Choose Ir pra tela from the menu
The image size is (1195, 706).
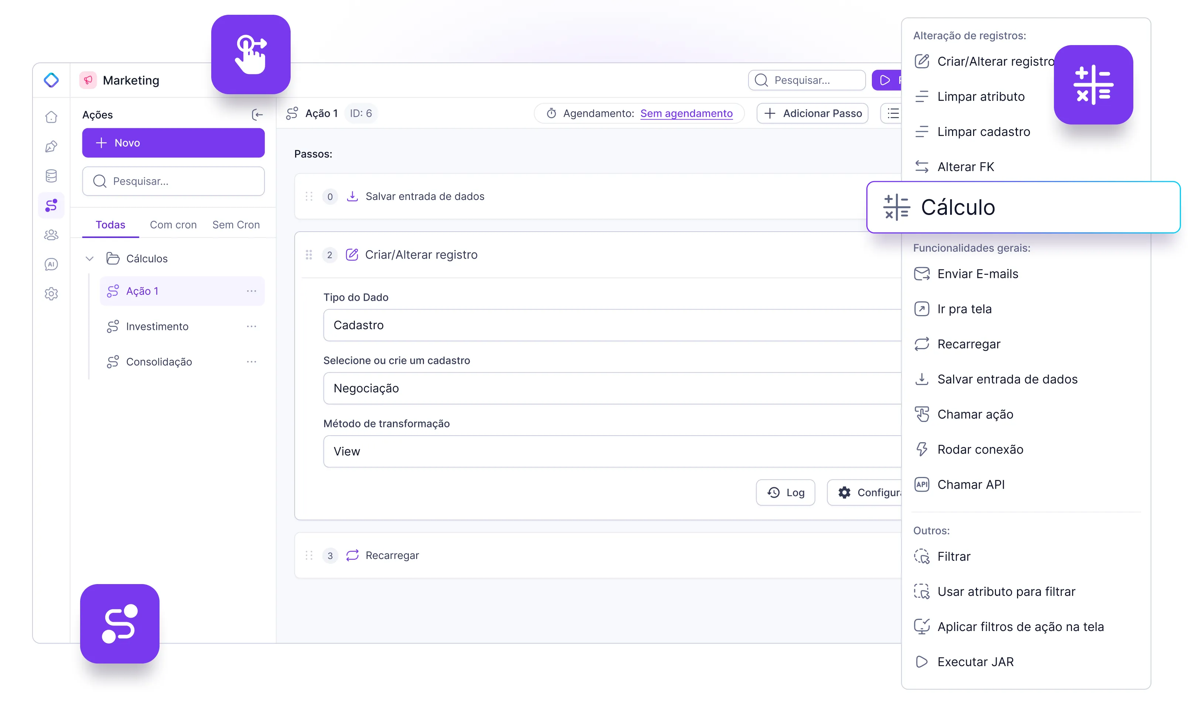953,309
